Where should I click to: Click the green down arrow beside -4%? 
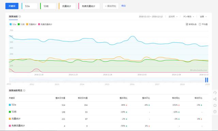(x=149, y=105)
